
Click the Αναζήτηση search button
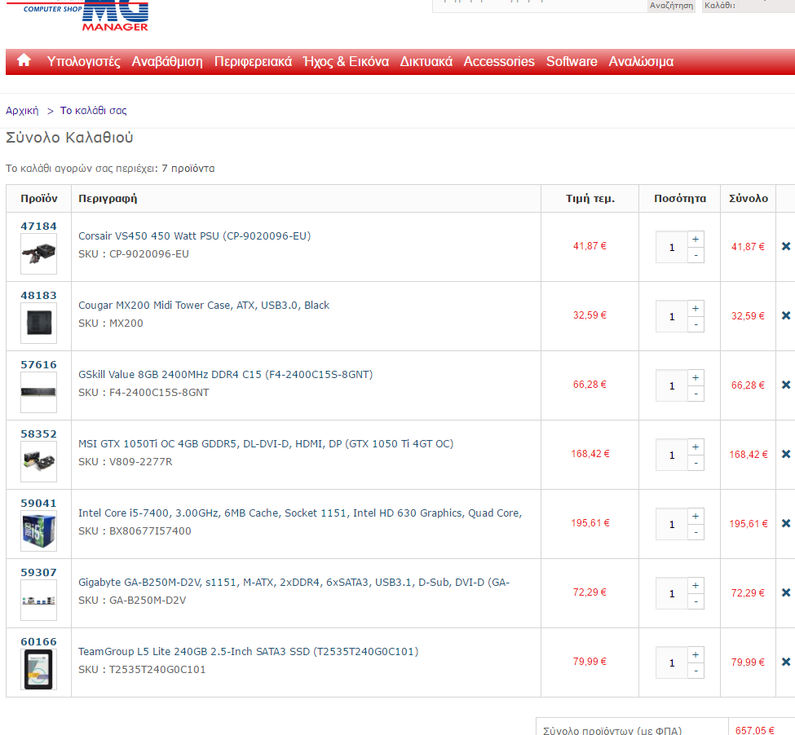click(671, 6)
